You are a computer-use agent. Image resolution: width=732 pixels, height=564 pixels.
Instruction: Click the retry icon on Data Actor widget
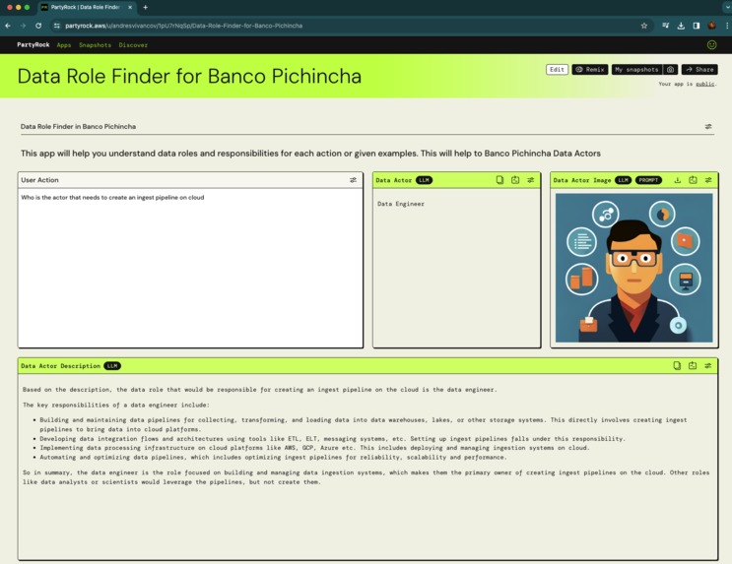pos(515,180)
